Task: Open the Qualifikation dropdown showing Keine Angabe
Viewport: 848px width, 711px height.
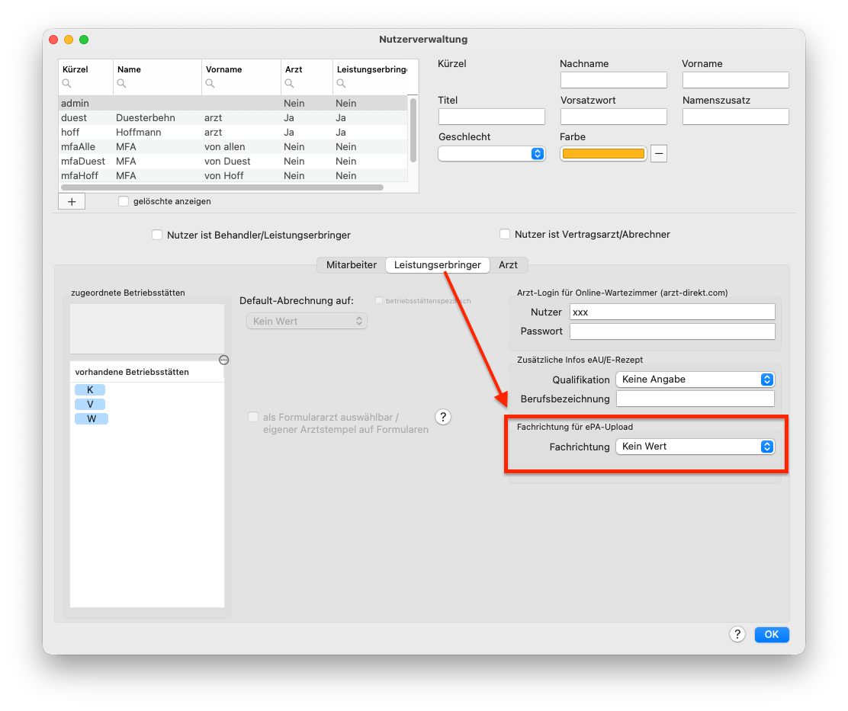Action: (695, 380)
